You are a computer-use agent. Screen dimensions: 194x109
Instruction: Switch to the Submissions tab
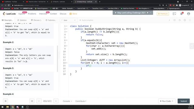51,20
